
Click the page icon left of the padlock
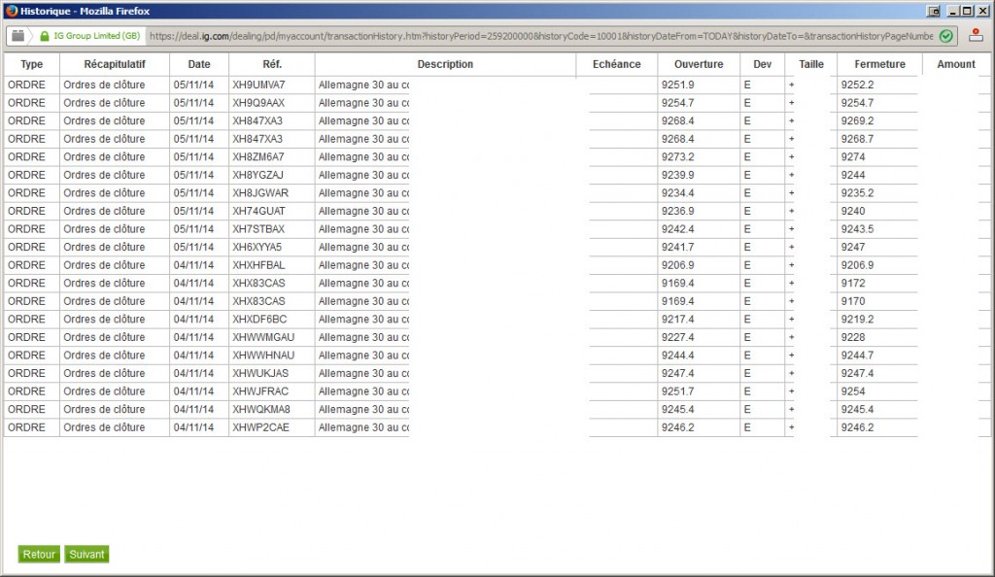click(x=17, y=36)
